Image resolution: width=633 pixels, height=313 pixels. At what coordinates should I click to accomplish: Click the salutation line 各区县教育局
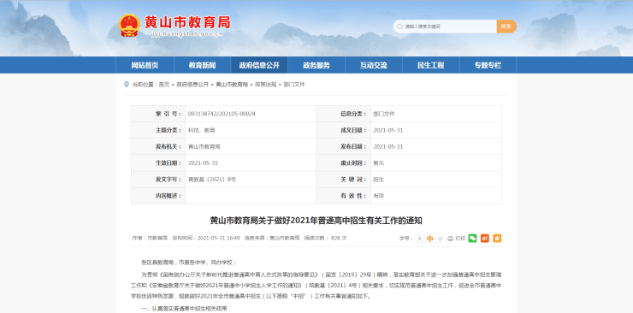(189, 263)
